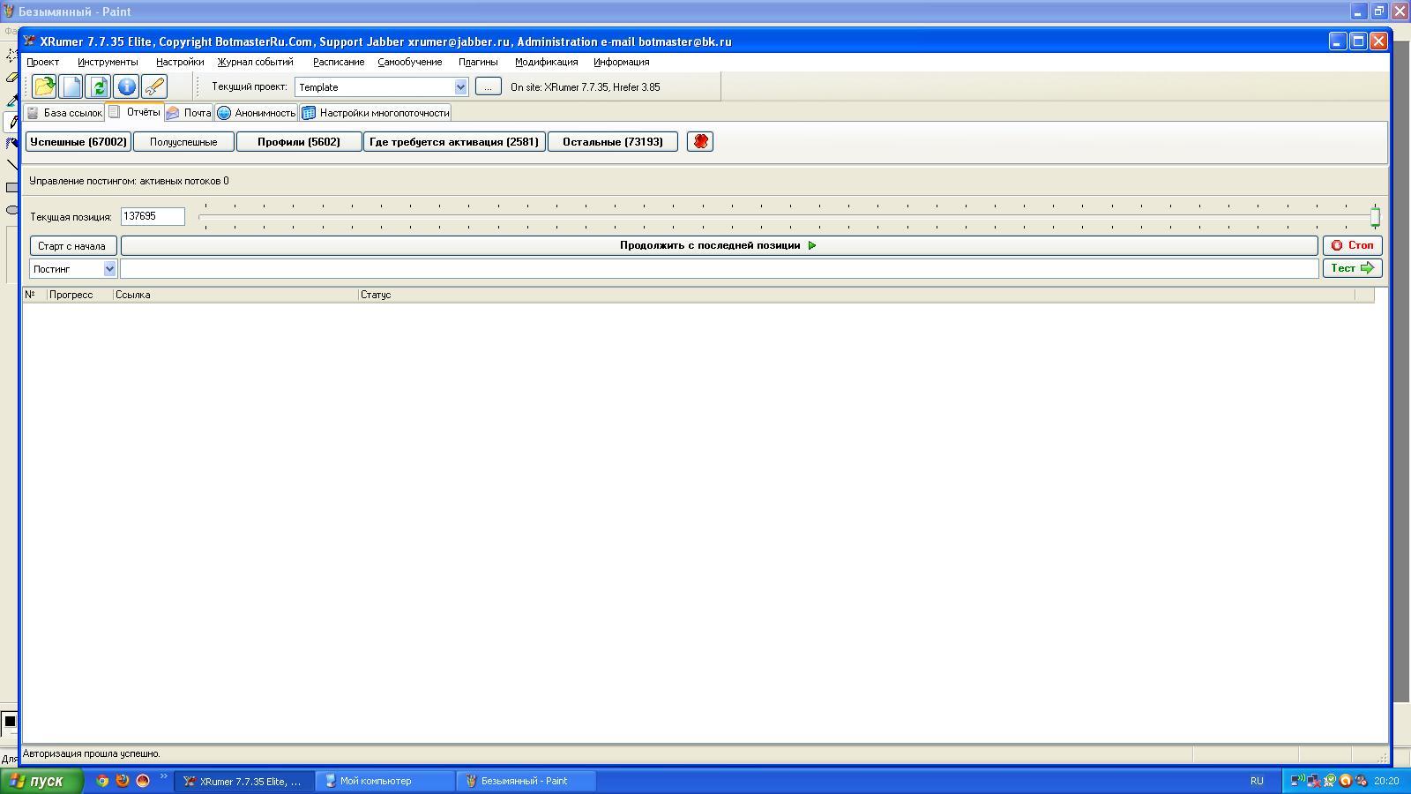Click the Успешные (67002) report button

click(x=78, y=141)
